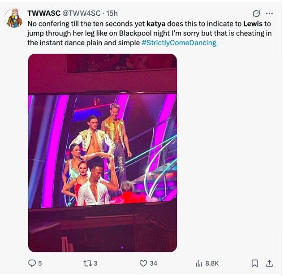Click the TWWASC display name

[x=44, y=13]
